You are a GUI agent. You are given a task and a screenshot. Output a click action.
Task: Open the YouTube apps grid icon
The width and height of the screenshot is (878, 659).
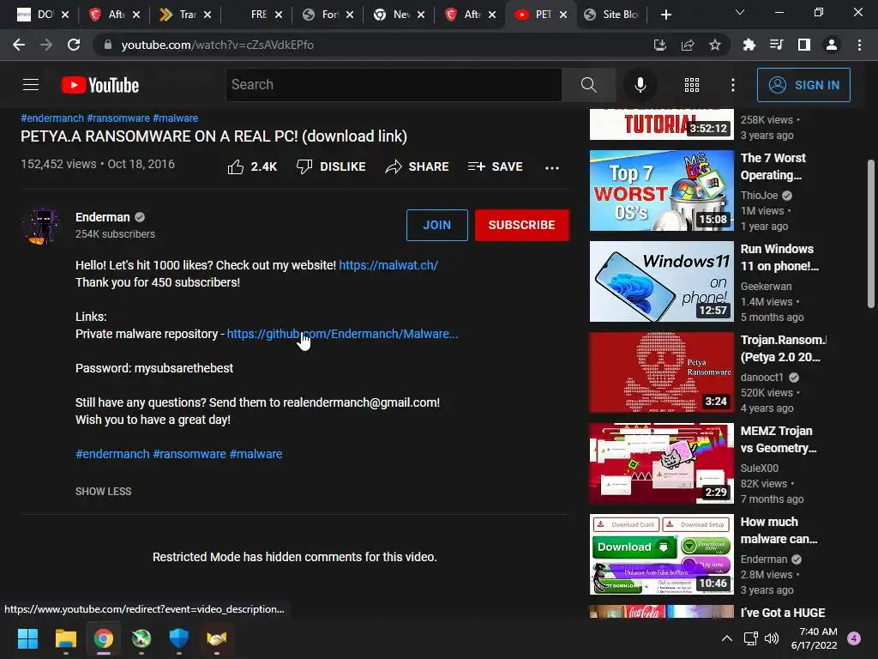(x=692, y=85)
